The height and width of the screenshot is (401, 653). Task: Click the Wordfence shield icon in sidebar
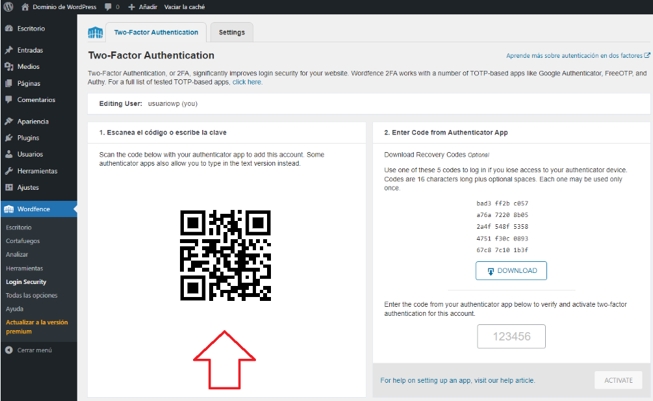(8, 209)
